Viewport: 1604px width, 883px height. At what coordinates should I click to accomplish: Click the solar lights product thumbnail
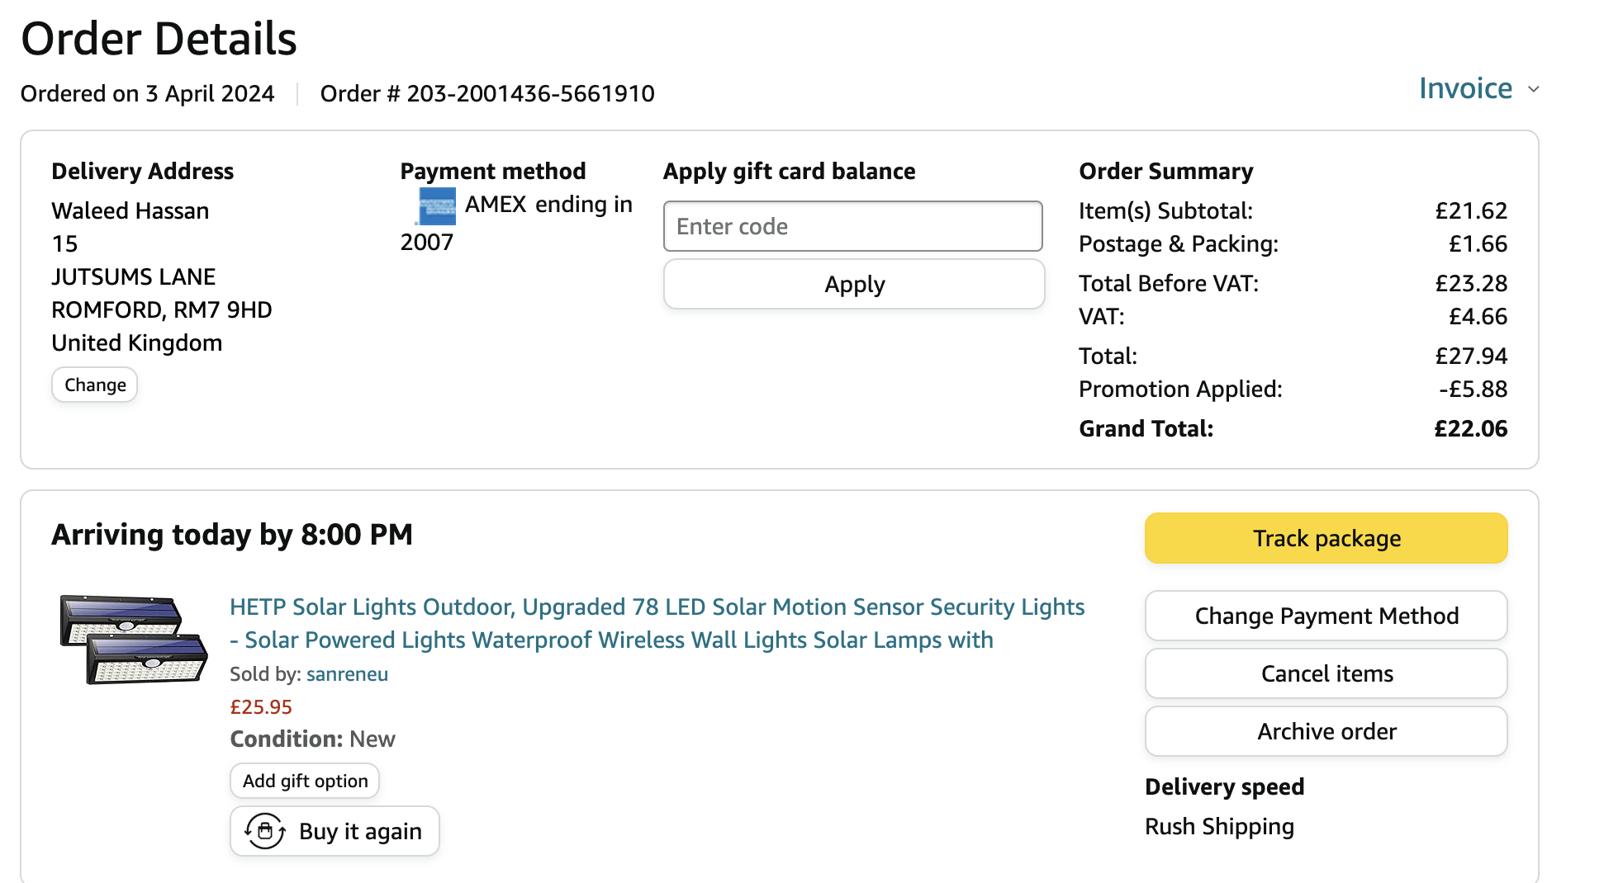point(133,640)
